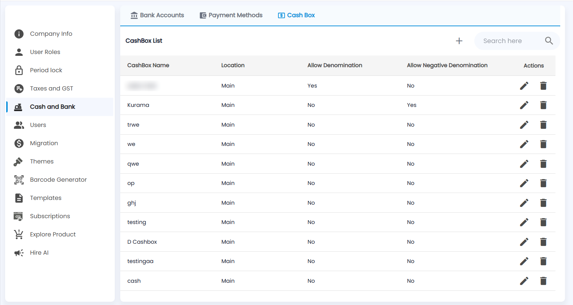Delete the cash cashbox row
The image size is (573, 305).
pyautogui.click(x=543, y=281)
